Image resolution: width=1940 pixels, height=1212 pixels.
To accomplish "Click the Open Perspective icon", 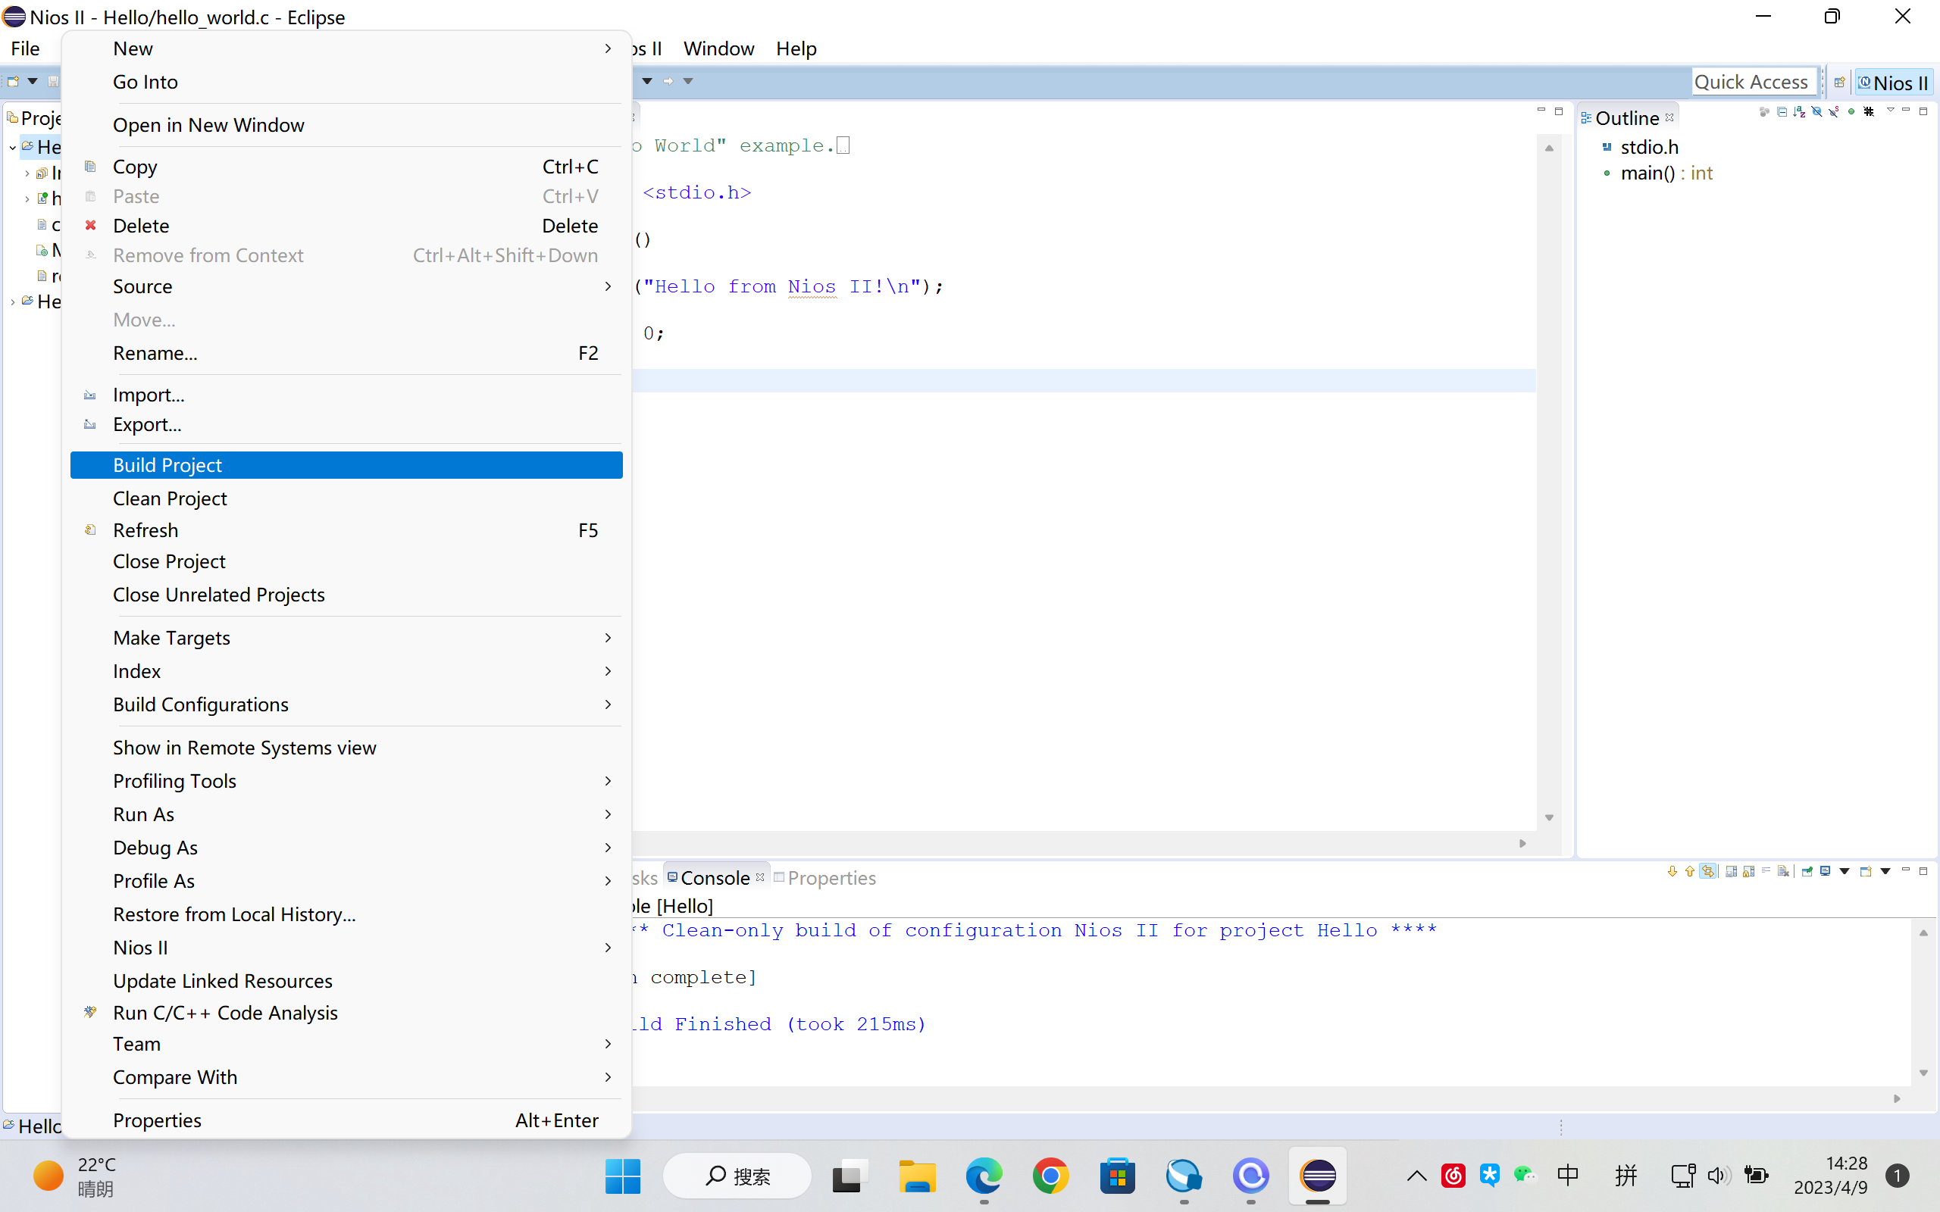I will tap(1840, 83).
